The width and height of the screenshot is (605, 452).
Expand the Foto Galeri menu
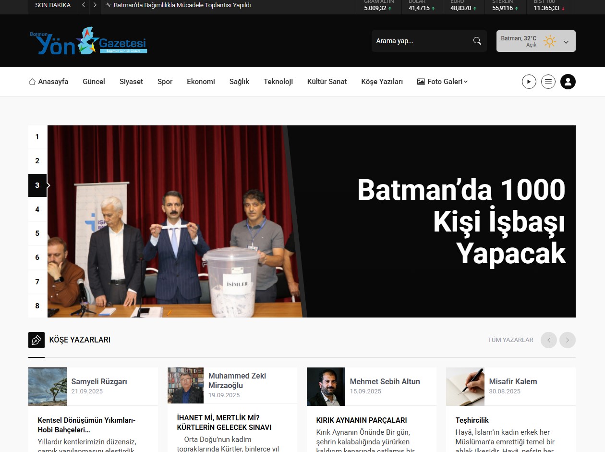tap(442, 82)
